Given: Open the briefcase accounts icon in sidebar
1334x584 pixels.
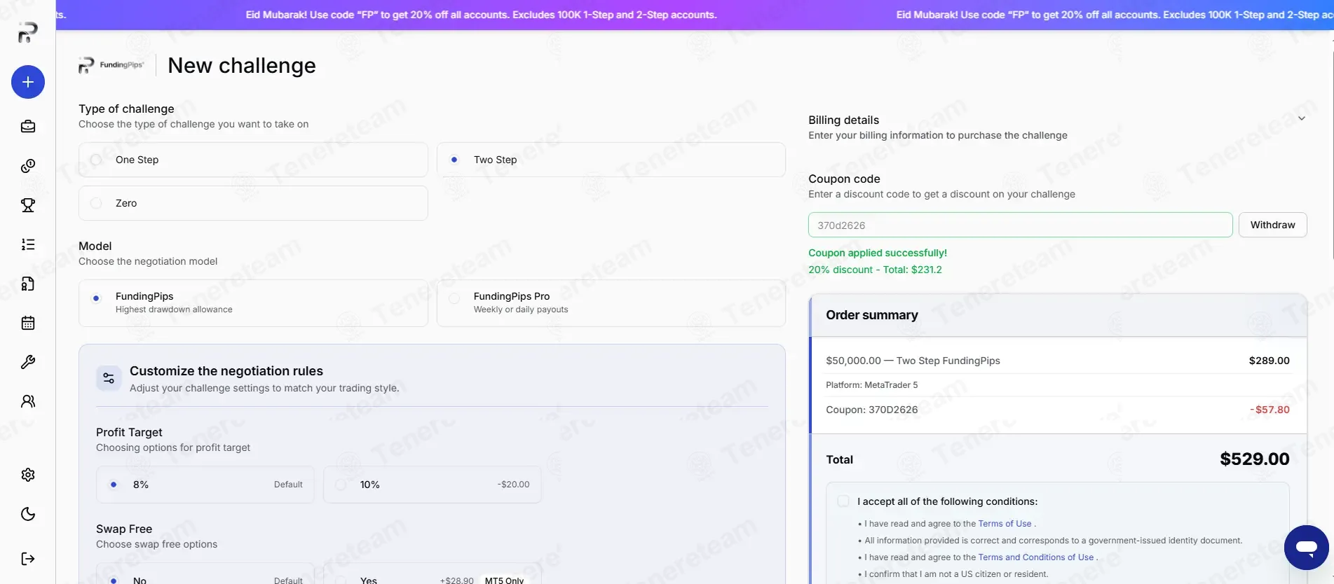Looking at the screenshot, I should click(28, 126).
